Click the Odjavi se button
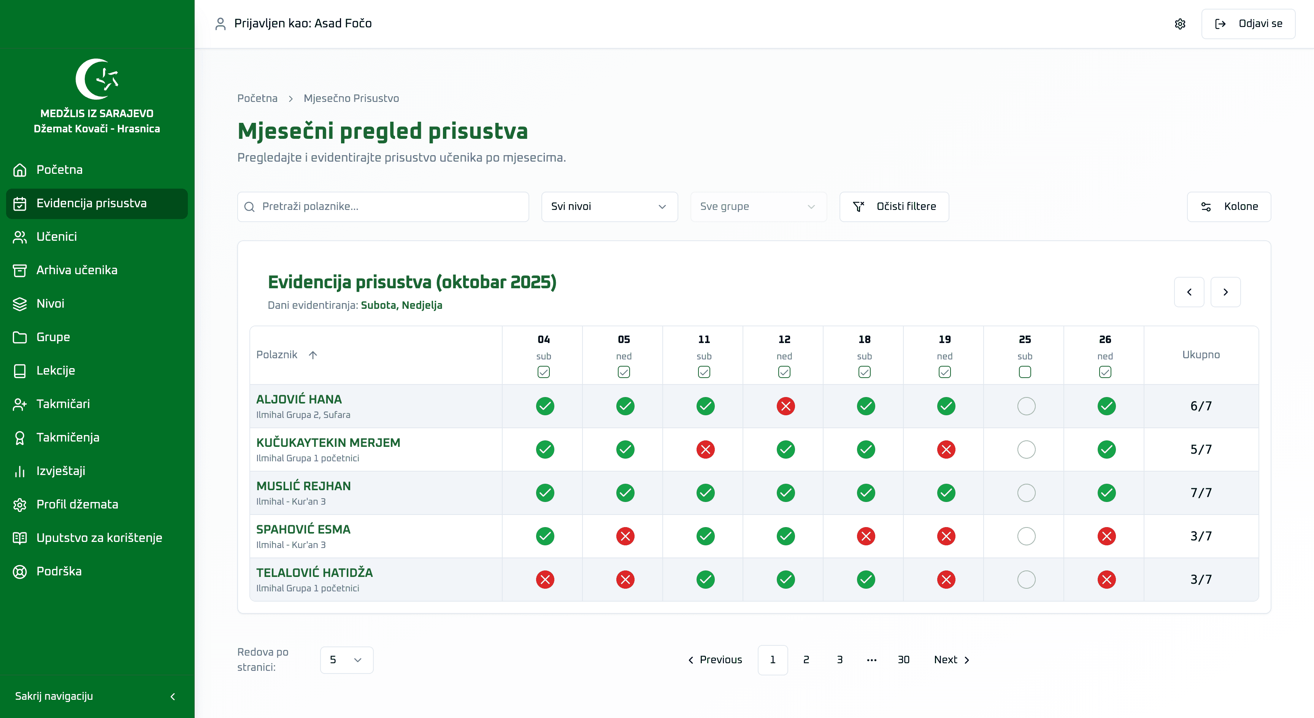The width and height of the screenshot is (1314, 718). tap(1248, 24)
